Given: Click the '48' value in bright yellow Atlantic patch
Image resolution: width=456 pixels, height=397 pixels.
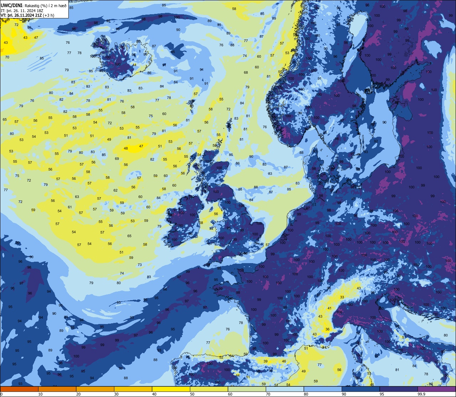Looking at the screenshot, I should (126, 148).
